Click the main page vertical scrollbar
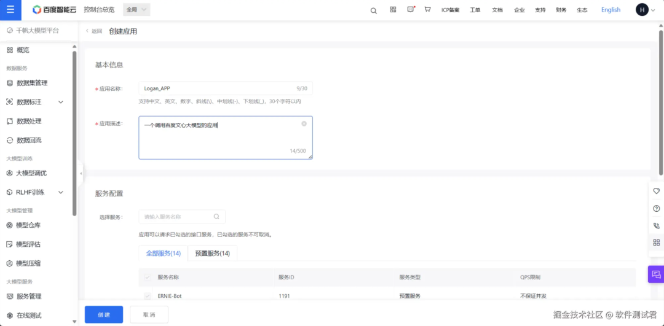The width and height of the screenshot is (664, 326). coord(660,102)
